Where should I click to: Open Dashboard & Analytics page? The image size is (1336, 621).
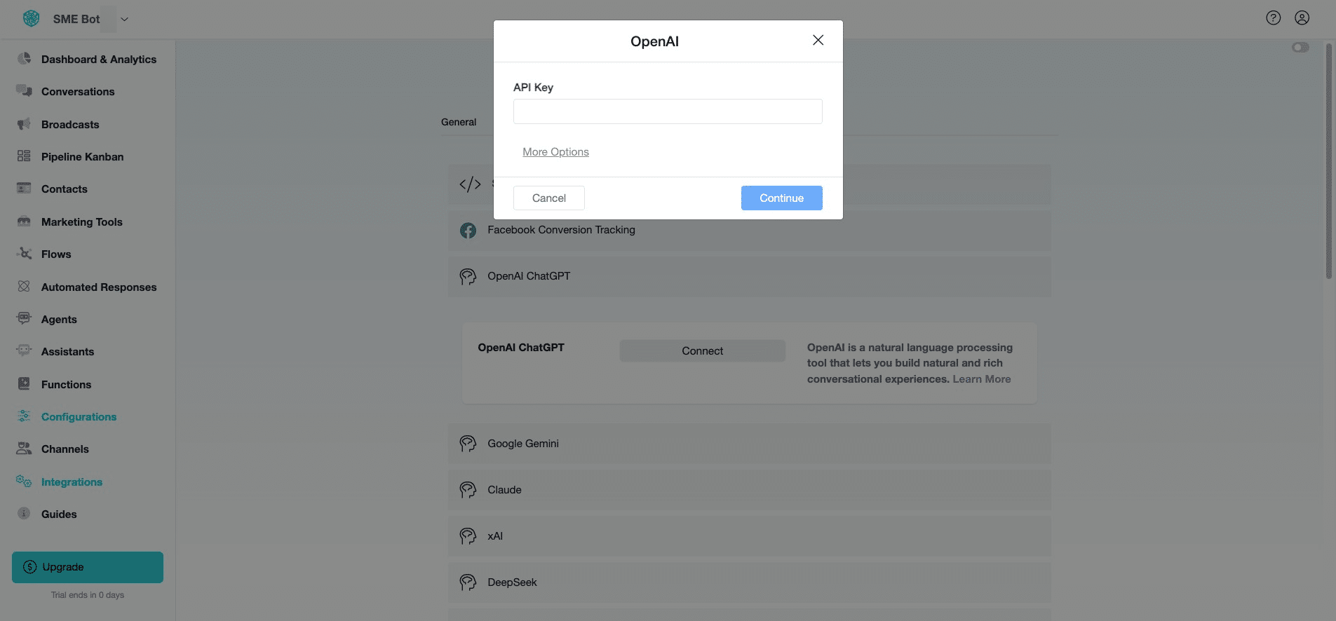[99, 60]
